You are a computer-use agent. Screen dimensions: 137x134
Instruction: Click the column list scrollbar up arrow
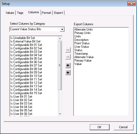pos(60,38)
